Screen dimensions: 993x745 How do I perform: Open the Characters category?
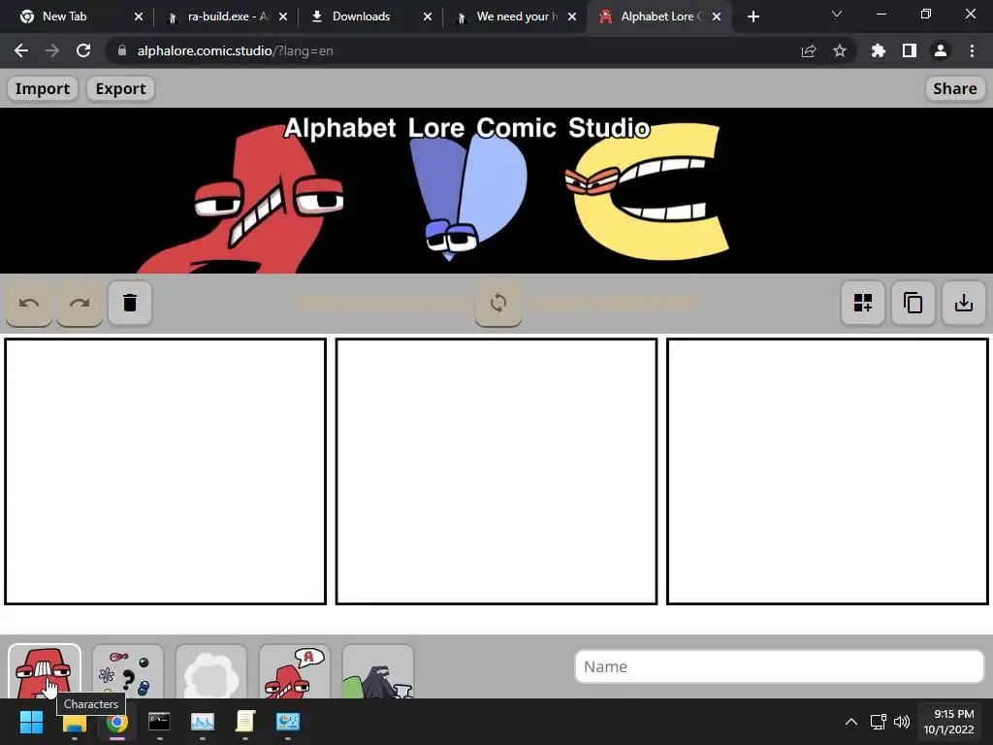point(45,671)
